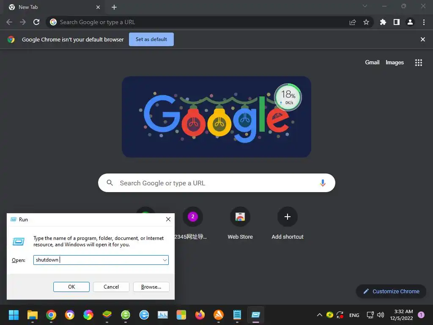Image resolution: width=433 pixels, height=325 pixels.
Task: Open the Chrome side panel icon
Action: coord(397,22)
